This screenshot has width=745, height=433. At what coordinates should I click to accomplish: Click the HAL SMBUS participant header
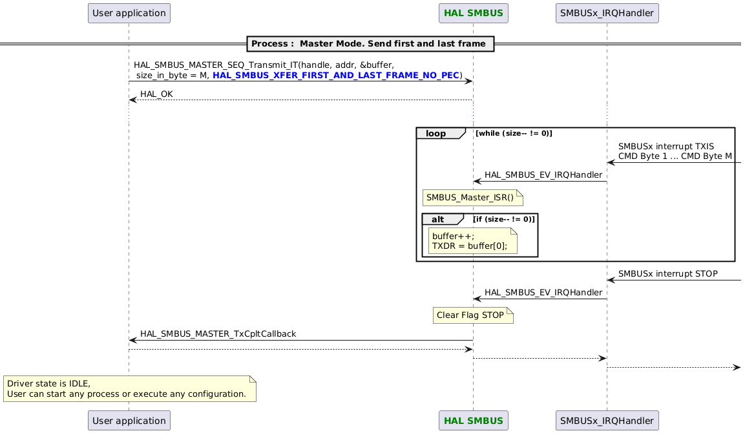click(473, 12)
